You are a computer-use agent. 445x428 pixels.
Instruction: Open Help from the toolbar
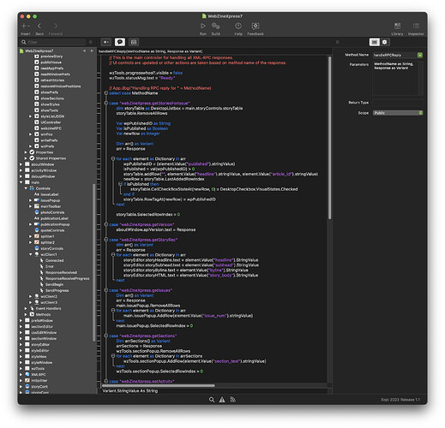238,26
